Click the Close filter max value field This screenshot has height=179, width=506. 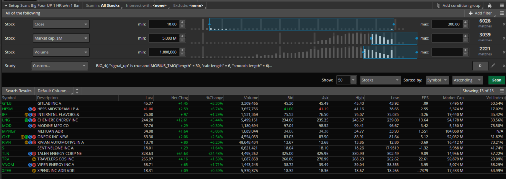coord(447,24)
